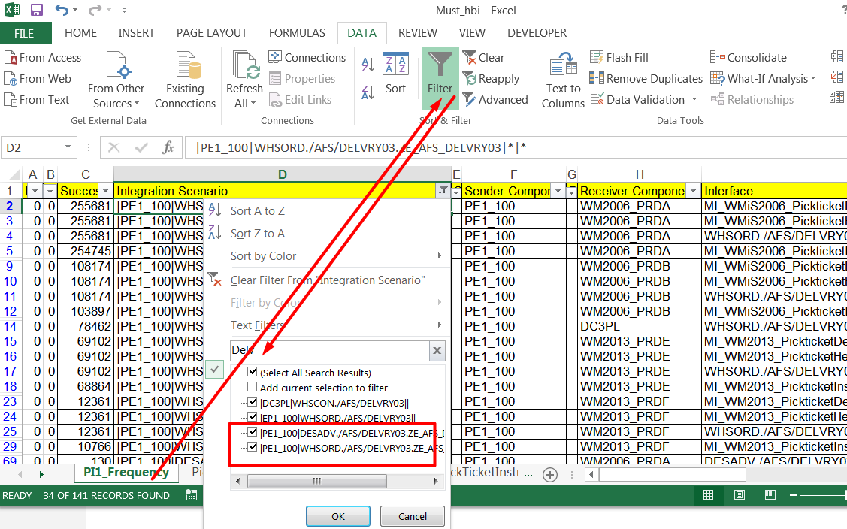Toggle the Filter in Sort & Filter group
The image size is (847, 529).
440,75
